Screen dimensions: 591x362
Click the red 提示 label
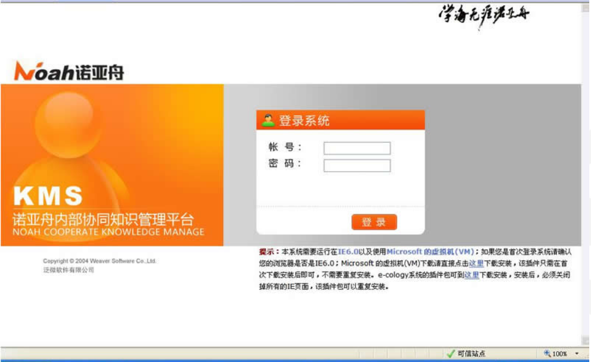(269, 252)
